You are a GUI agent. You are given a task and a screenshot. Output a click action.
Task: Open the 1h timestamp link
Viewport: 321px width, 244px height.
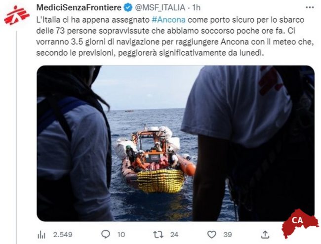196,8
